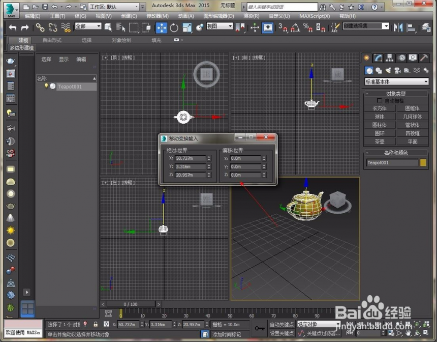Click the Cylinder object type button
The height and width of the screenshot is (342, 437).
point(380,125)
